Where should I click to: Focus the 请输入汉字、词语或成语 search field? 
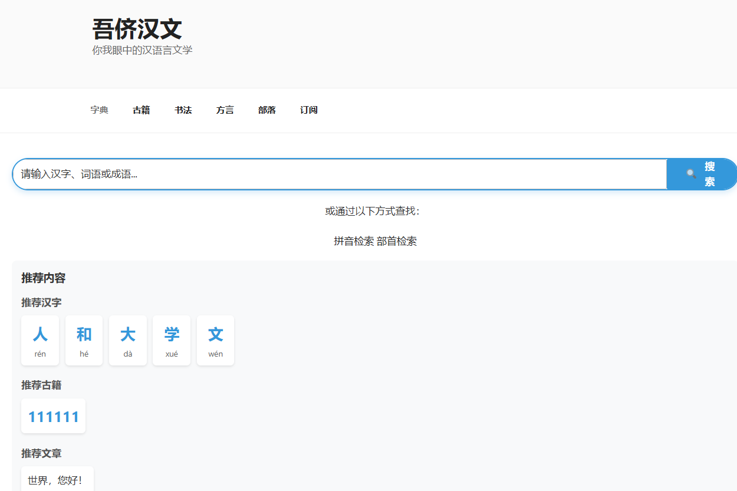(x=339, y=174)
